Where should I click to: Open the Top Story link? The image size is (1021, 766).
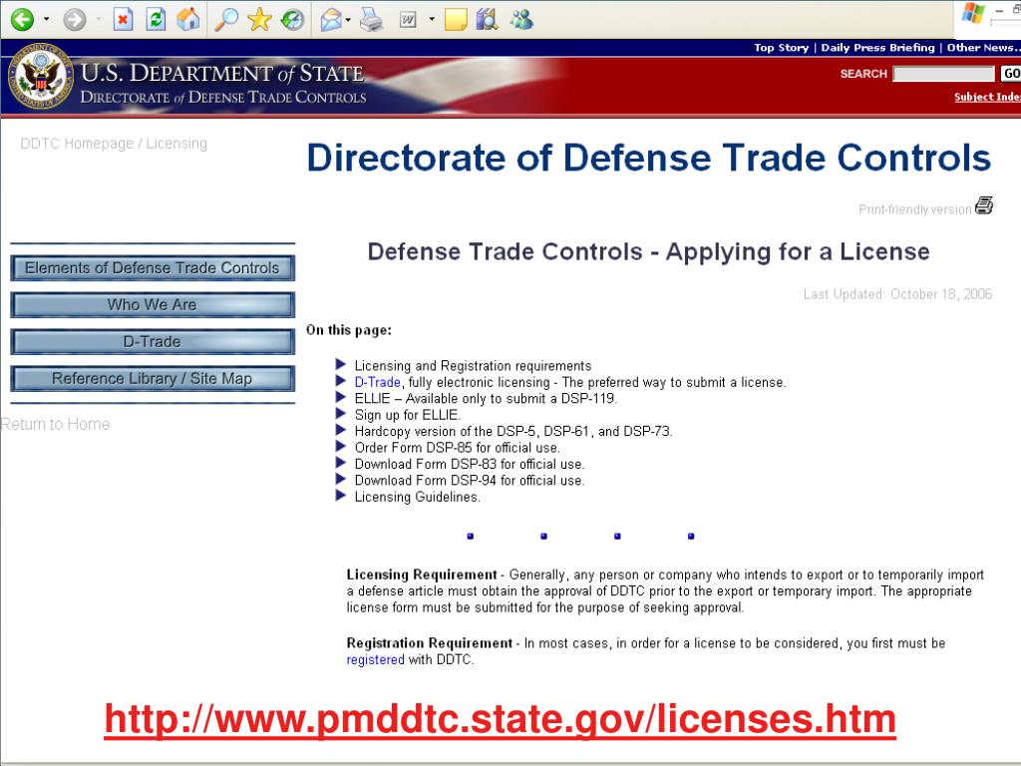pos(781,48)
